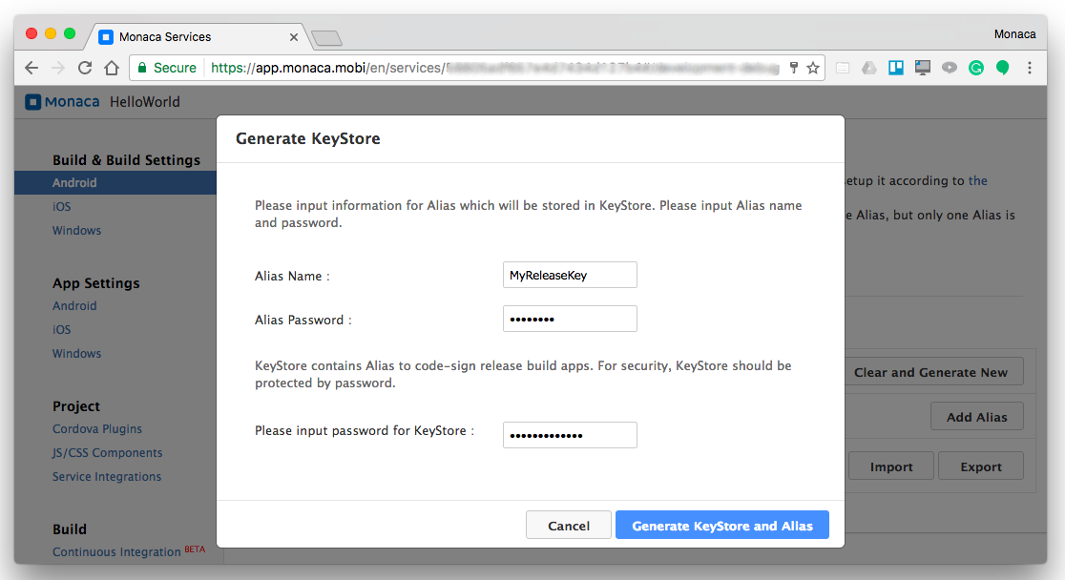Reload the page with the refresh icon
Viewport: 1065px width, 580px height.
pyautogui.click(x=85, y=68)
